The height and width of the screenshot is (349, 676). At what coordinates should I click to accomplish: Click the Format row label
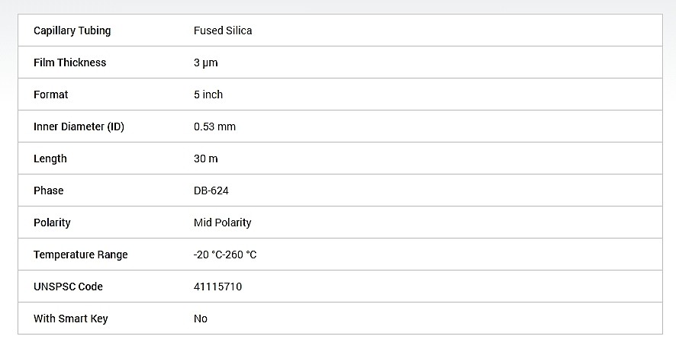(51, 94)
